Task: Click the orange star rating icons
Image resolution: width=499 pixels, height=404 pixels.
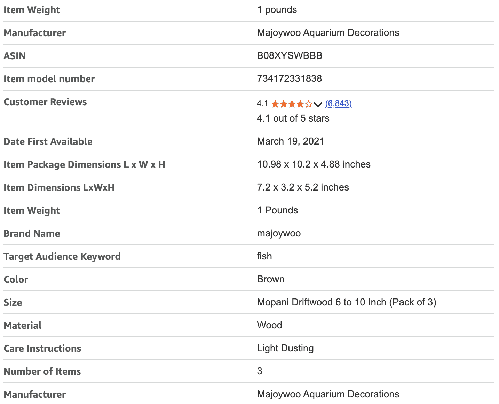Action: point(292,104)
